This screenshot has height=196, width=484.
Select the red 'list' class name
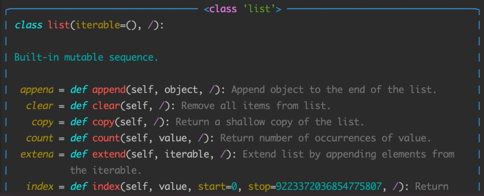pos(59,25)
